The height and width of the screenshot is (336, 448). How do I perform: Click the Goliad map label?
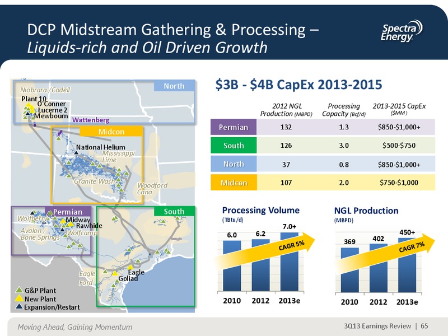128,278
